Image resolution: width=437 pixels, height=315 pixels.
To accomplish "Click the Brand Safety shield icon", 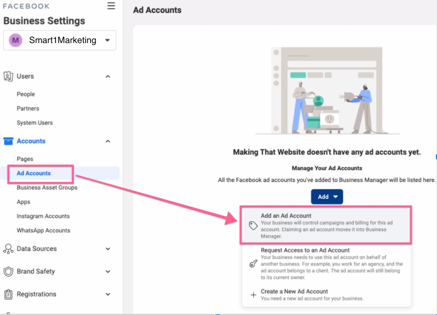I will 8,272.
